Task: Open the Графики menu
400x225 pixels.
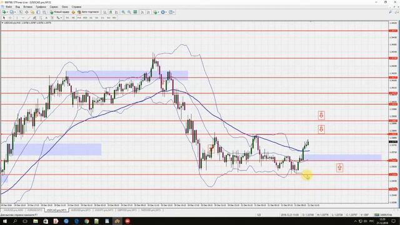Action: coord(41,7)
